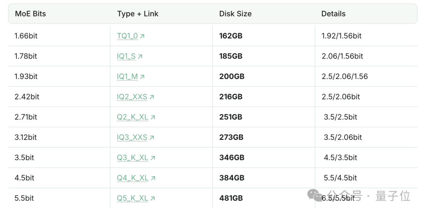Open the TQ1_0 quant link
The height and width of the screenshot is (213, 424).
pyautogui.click(x=127, y=36)
